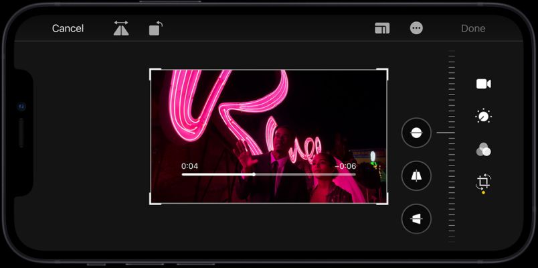The height and width of the screenshot is (268, 538).
Task: Open the aspect ratio options
Action: point(382,28)
